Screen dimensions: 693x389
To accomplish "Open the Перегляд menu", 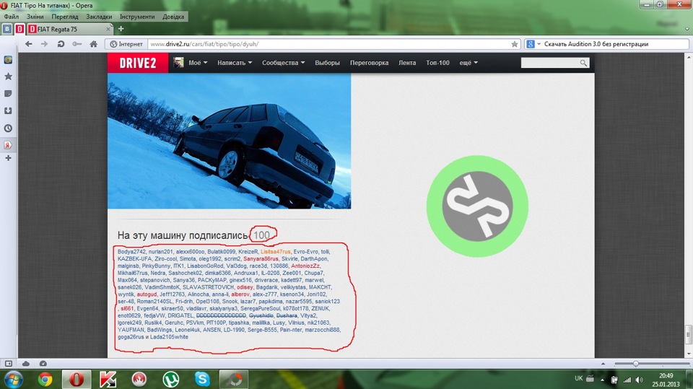I will tap(64, 17).
